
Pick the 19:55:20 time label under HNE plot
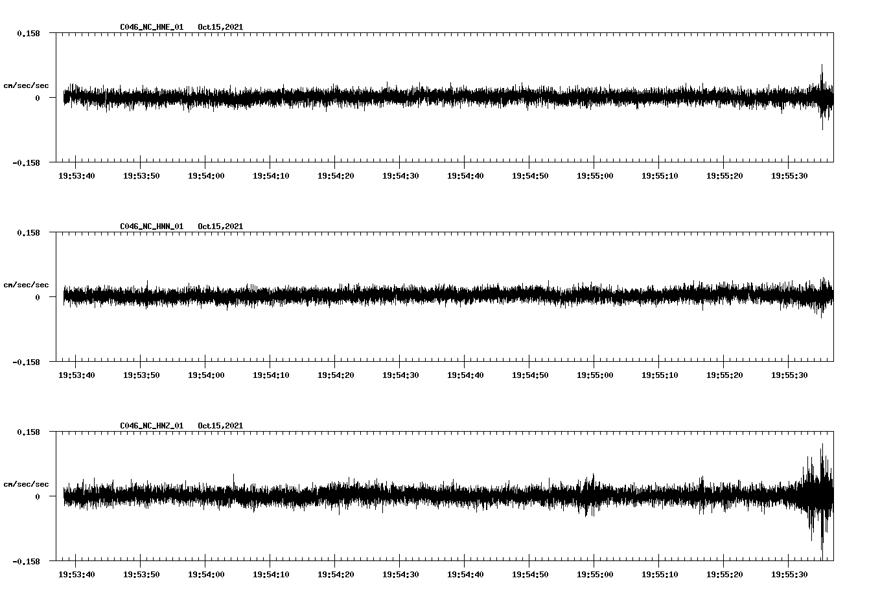[x=724, y=176]
